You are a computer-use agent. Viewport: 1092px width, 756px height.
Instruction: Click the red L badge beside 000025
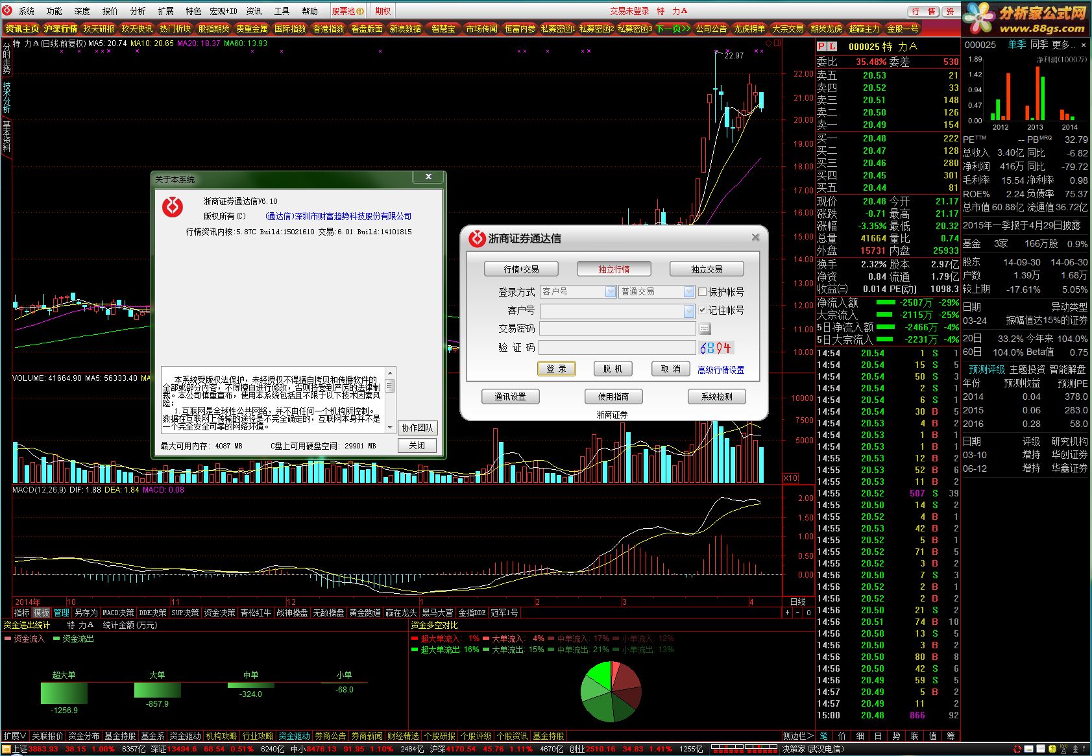[x=832, y=47]
